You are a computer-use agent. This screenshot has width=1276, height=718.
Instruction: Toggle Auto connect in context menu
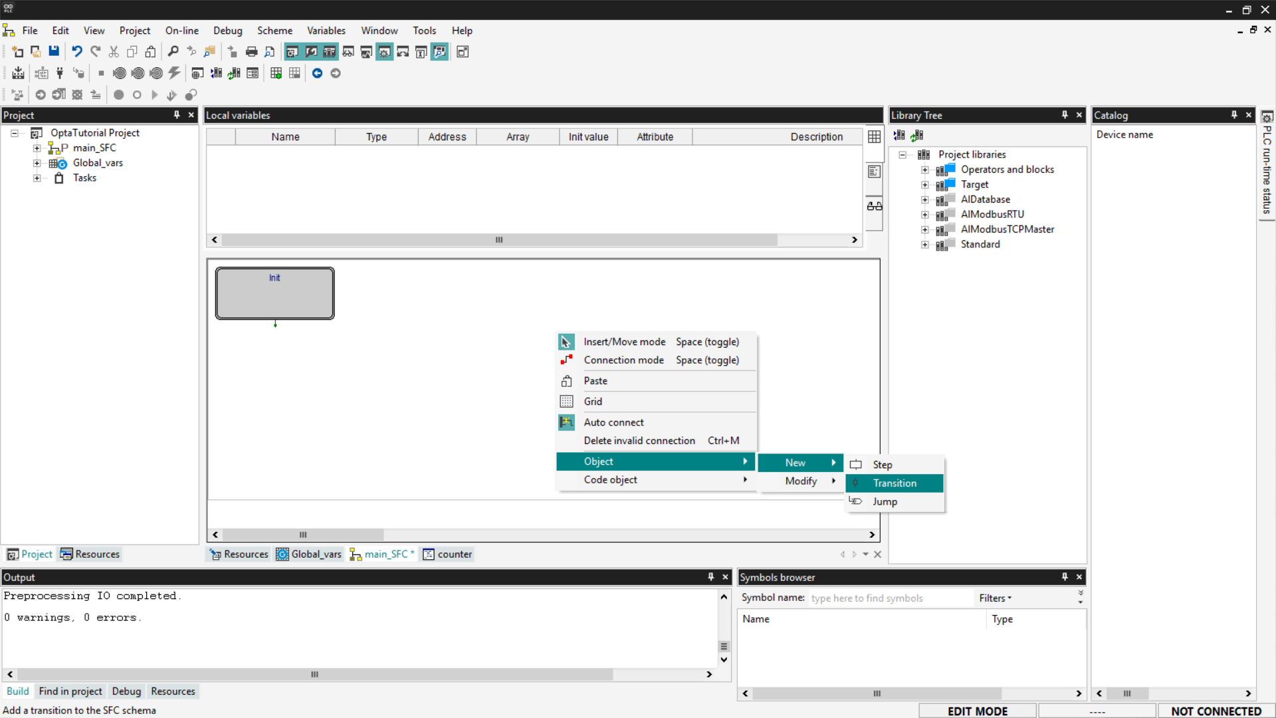click(613, 422)
